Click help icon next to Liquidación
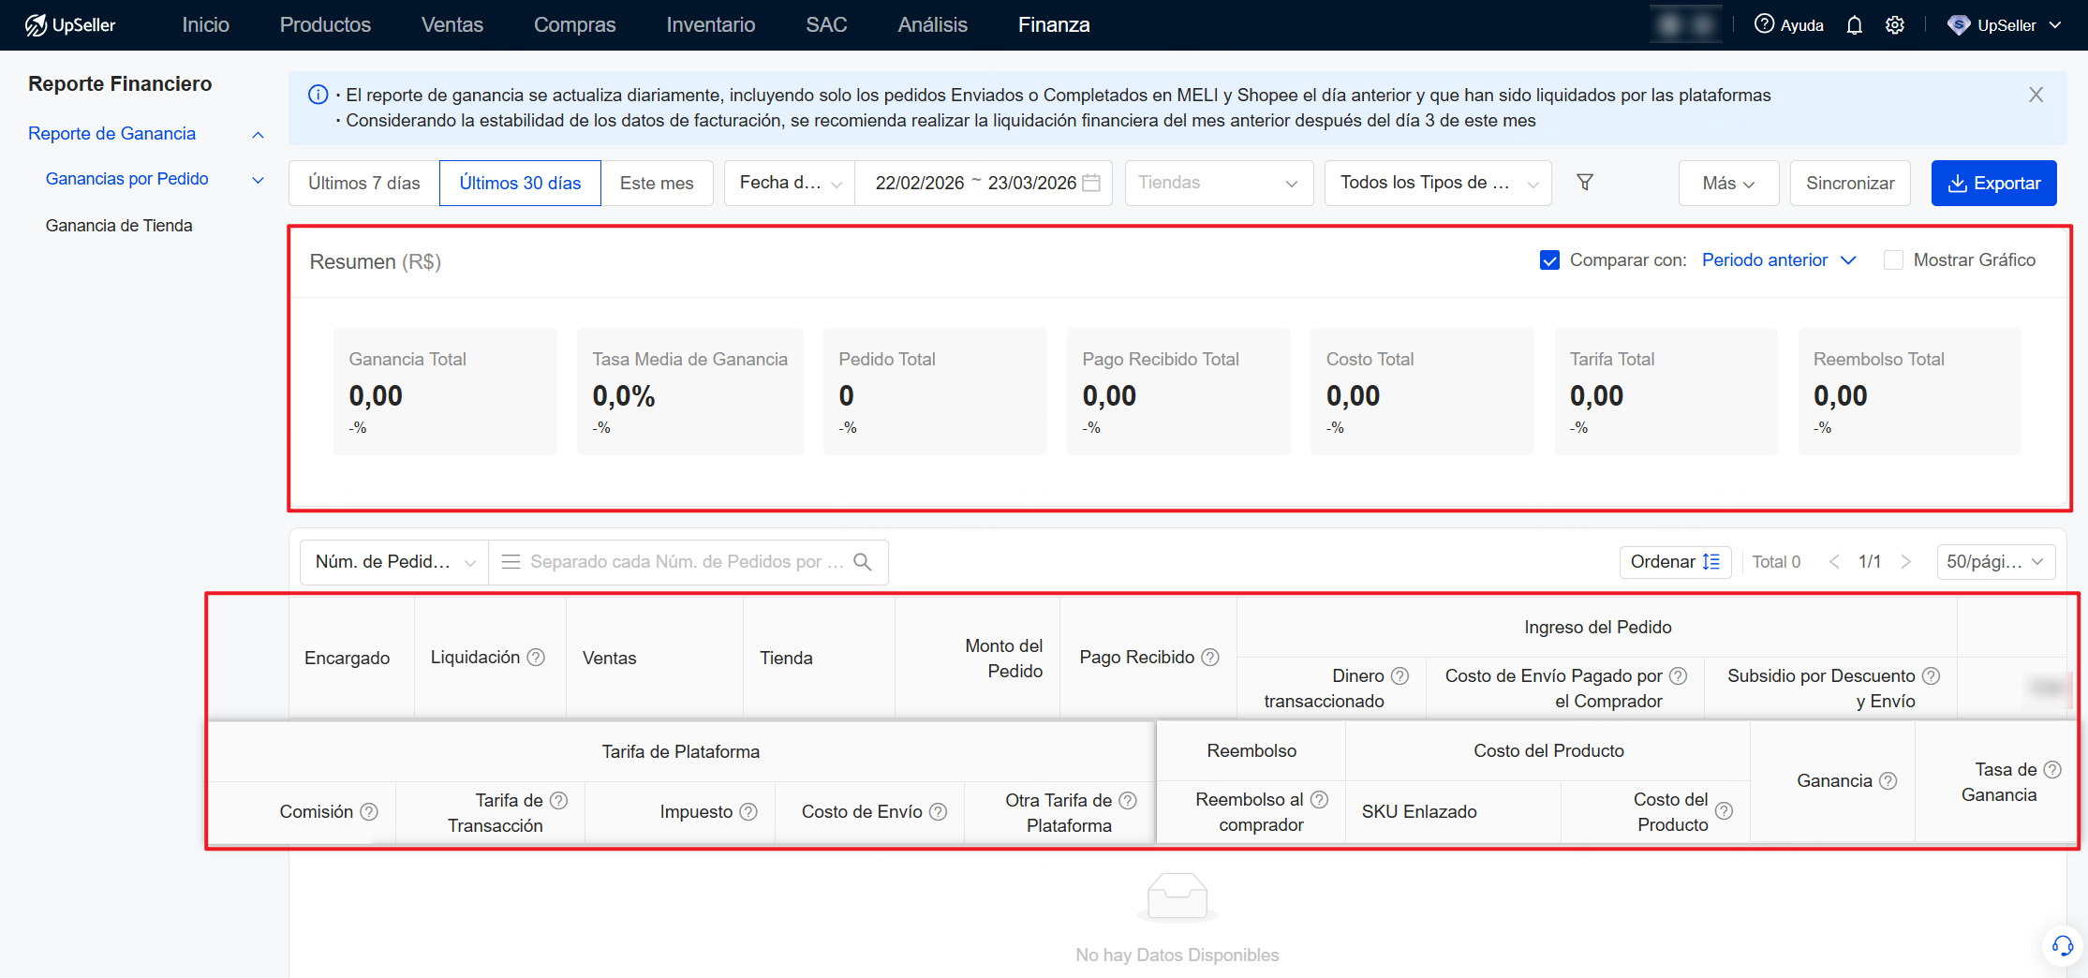Viewport: 2088px width, 978px height. [x=536, y=658]
